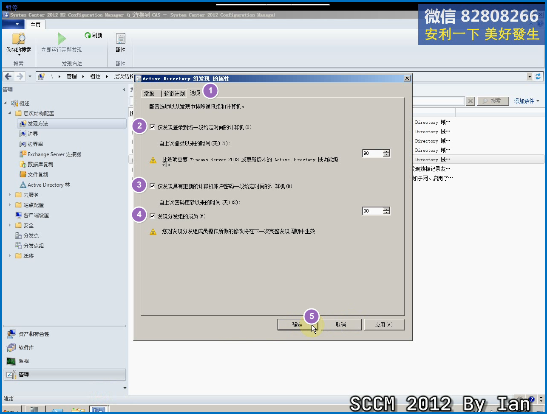Toggle 仅发现具有更新的计算机帐户密码 checkbox
Image resolution: width=547 pixels, height=414 pixels.
click(x=152, y=186)
